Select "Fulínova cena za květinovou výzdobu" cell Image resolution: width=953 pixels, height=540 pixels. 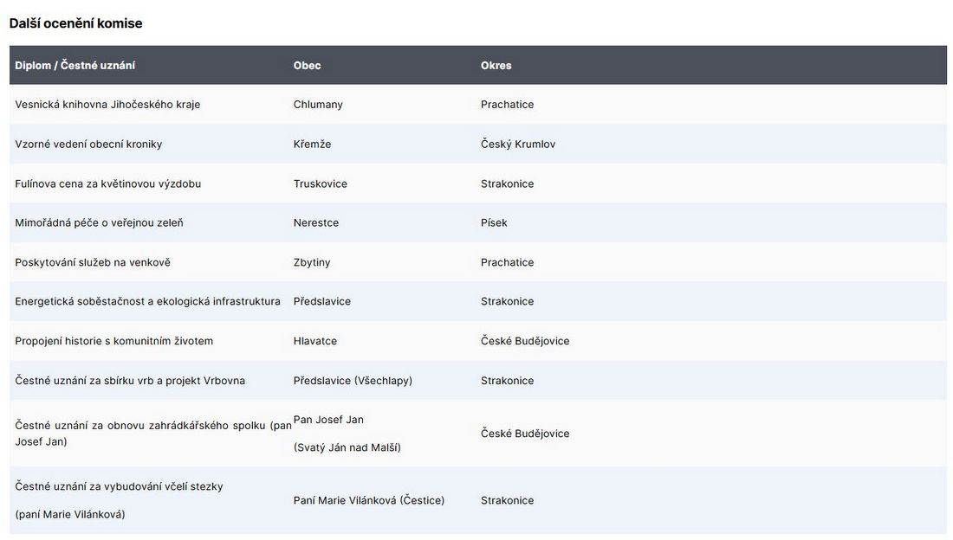[107, 184]
